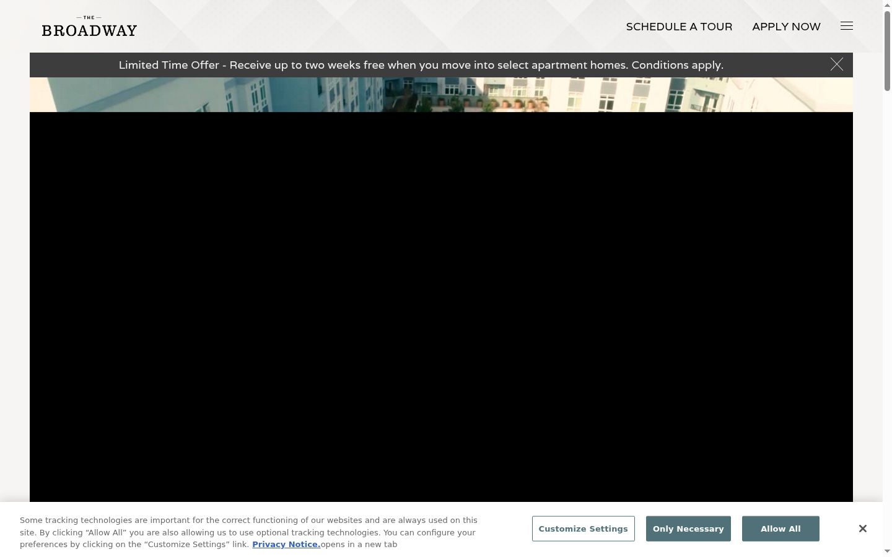Go to The Broadway home logo
This screenshot has width=892, height=557.
point(89,27)
